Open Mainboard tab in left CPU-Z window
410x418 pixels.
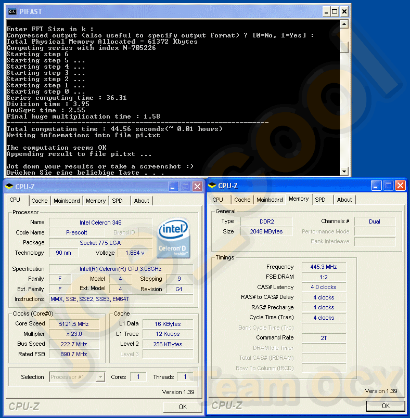pos(67,201)
